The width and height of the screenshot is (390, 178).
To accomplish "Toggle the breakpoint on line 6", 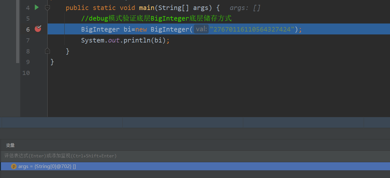I will pyautogui.click(x=38, y=29).
